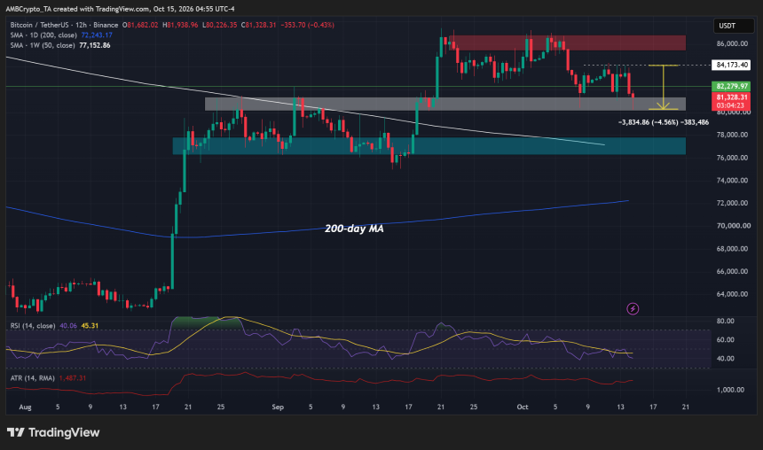This screenshot has height=450, width=763.
Task: Click the change value -353.70 (-0.43%)
Action: tap(308, 25)
